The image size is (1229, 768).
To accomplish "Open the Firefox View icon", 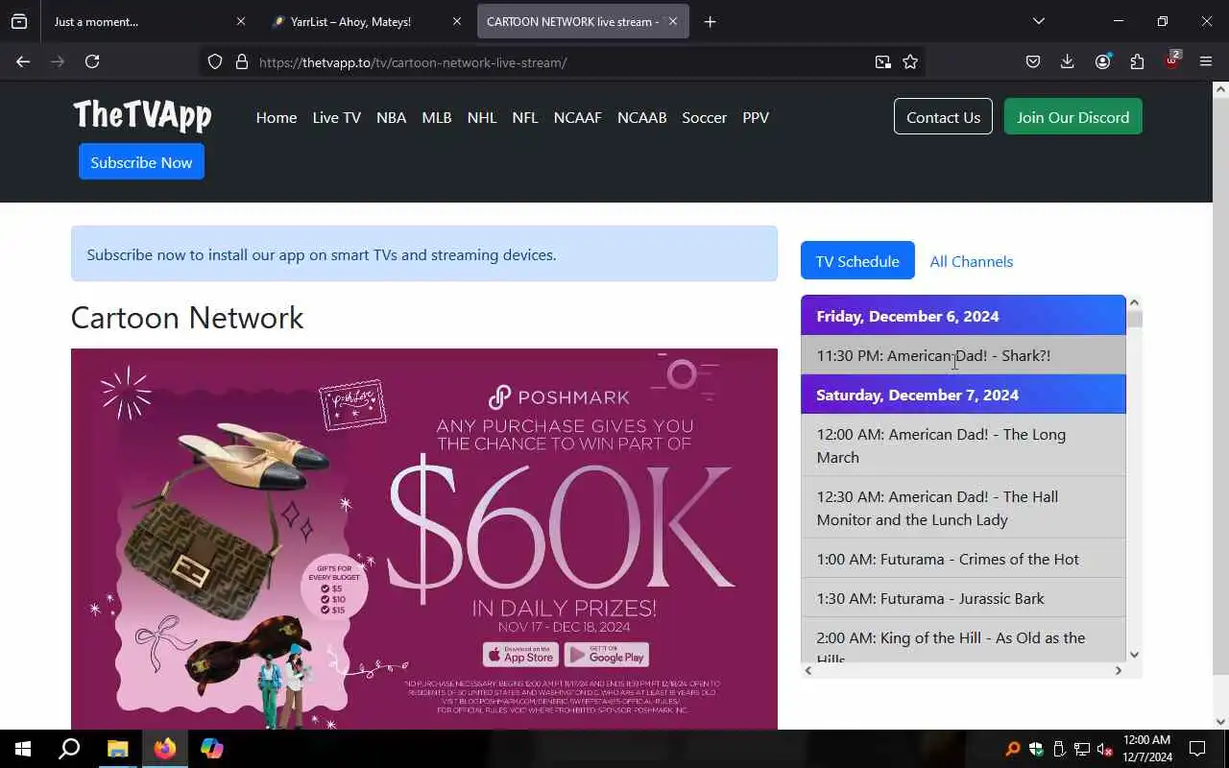I will 19,21.
